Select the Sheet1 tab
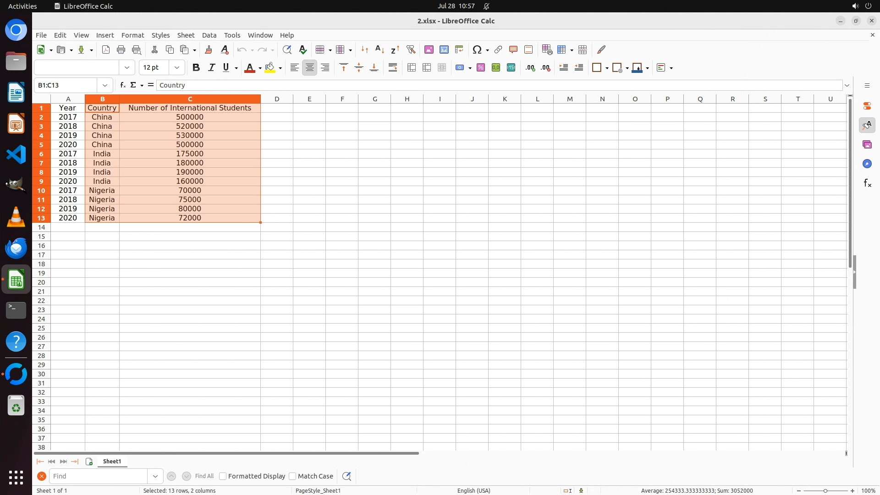Image resolution: width=880 pixels, height=495 pixels. (x=112, y=462)
